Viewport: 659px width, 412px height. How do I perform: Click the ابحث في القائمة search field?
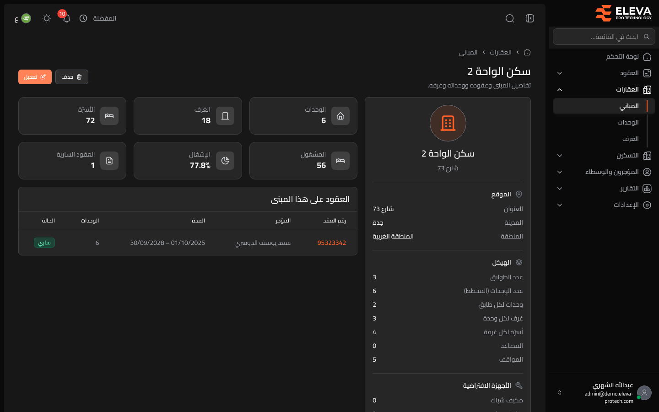[x=604, y=37]
